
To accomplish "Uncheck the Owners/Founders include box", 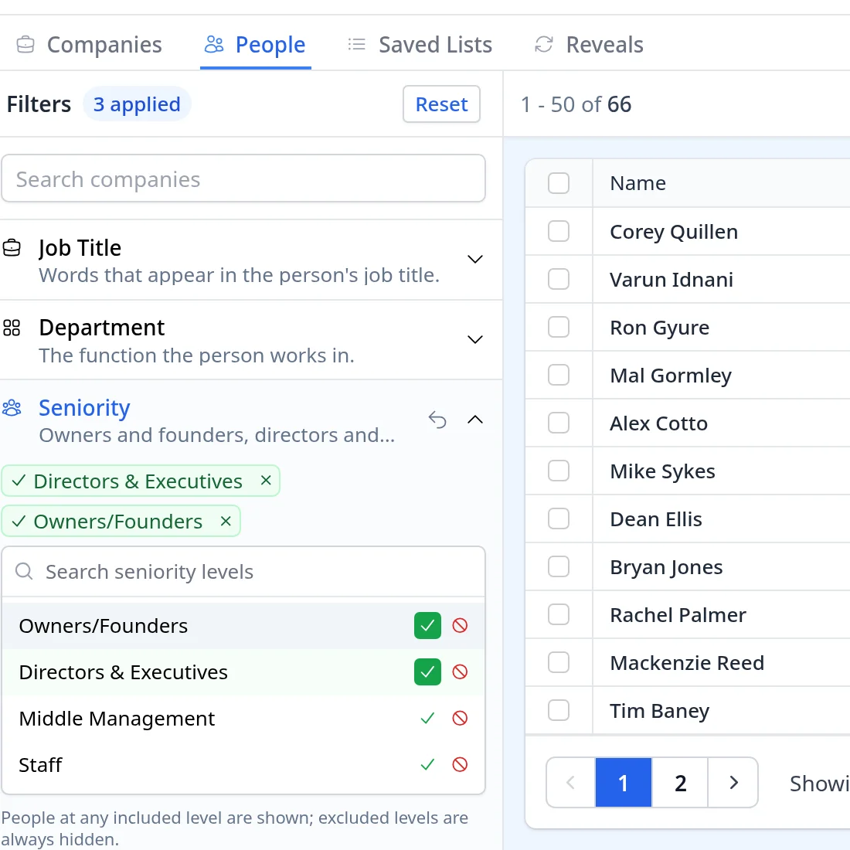I will click(x=428, y=626).
